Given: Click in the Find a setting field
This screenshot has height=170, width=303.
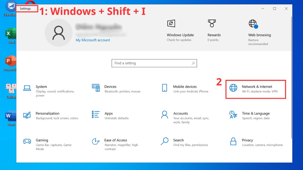Looking at the screenshot, I should click(154, 63).
